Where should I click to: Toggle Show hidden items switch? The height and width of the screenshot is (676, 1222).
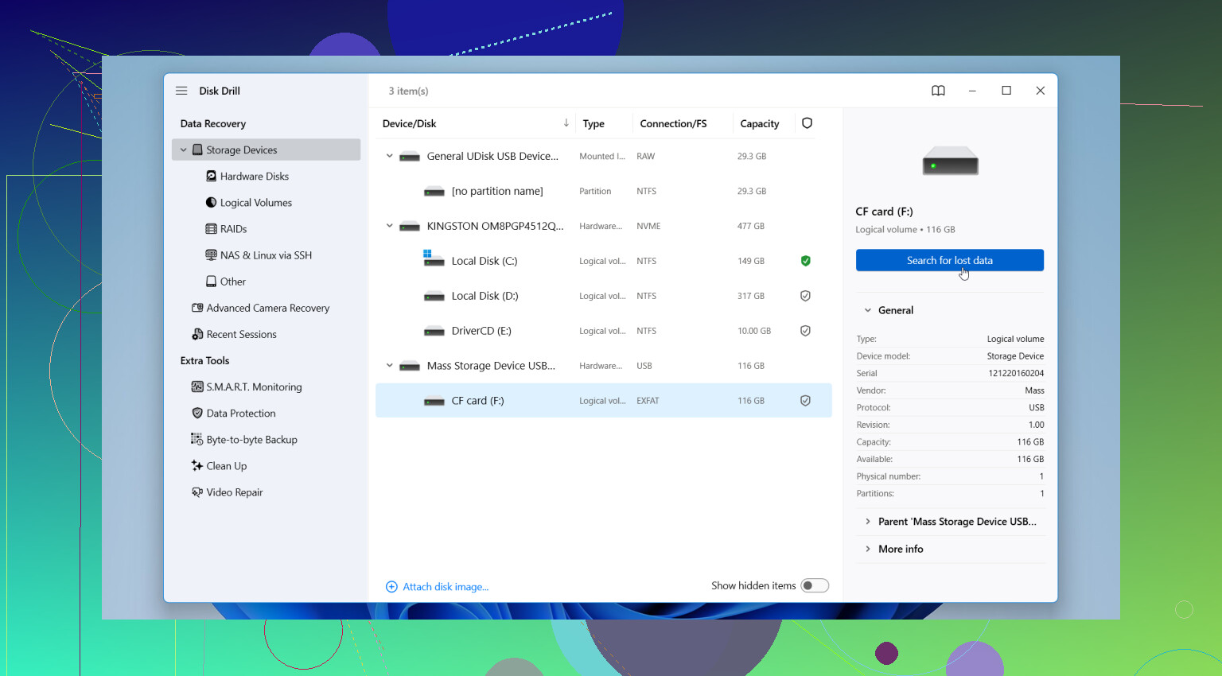(815, 585)
